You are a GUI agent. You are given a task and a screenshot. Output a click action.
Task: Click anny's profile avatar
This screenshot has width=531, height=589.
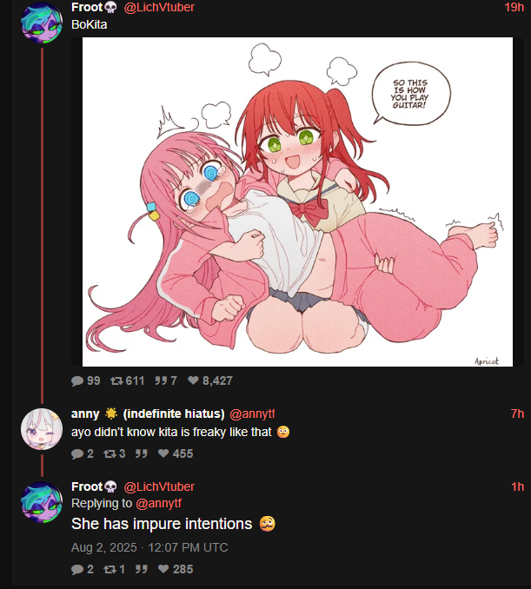tap(42, 429)
